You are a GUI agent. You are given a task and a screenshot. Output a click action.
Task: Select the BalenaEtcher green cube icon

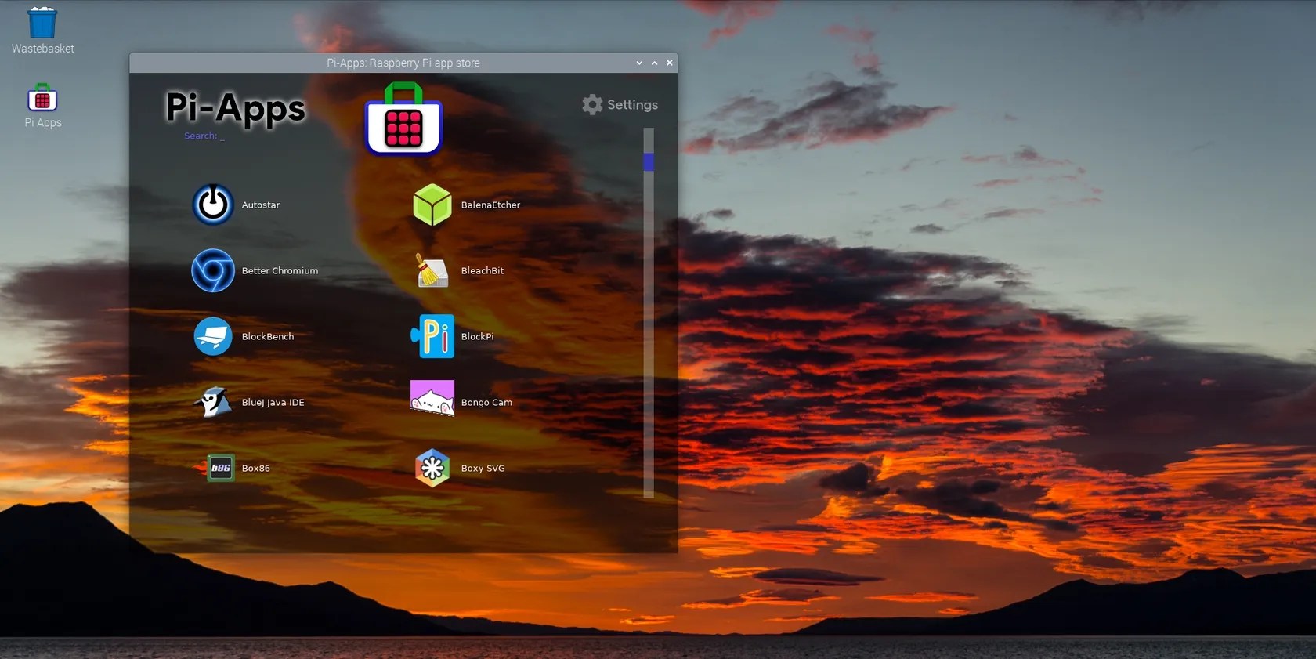pos(432,205)
